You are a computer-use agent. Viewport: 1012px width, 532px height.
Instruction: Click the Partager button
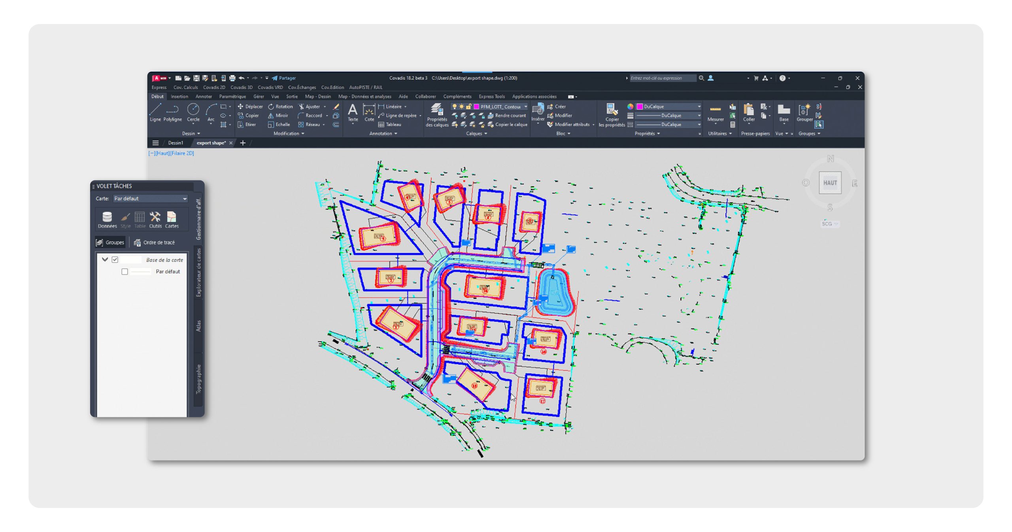coord(284,78)
